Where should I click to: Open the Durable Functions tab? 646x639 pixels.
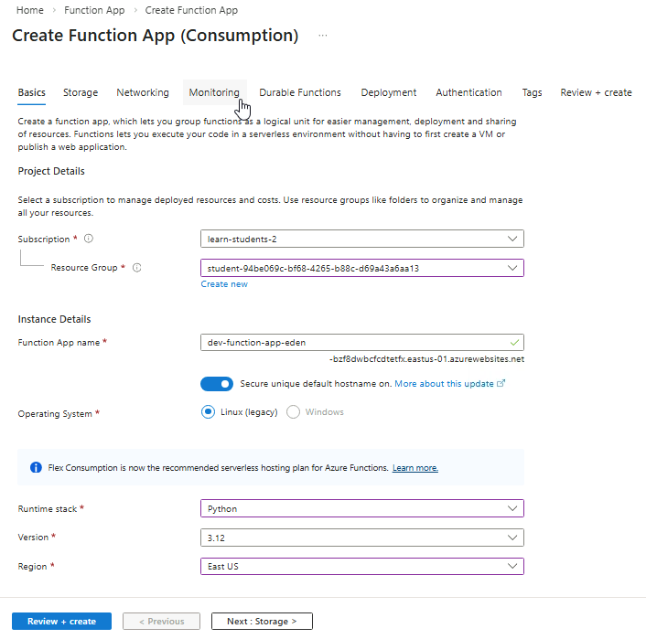[x=300, y=92]
